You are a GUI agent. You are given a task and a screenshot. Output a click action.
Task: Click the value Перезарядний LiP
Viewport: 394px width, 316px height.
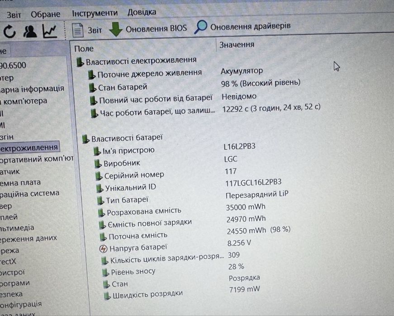pyautogui.click(x=257, y=195)
